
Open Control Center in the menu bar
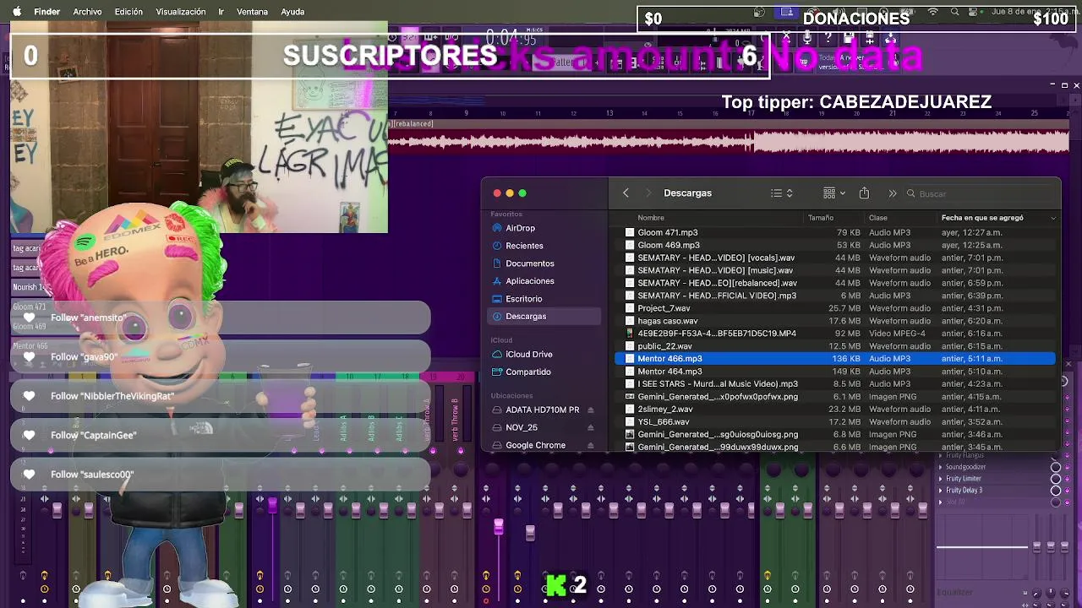pos(975,12)
